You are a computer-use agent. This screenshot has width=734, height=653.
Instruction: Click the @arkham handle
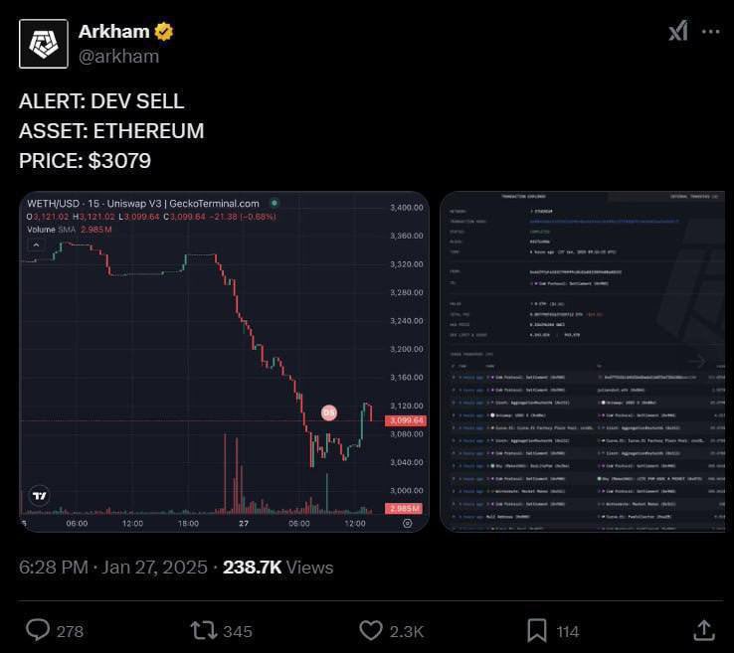click(119, 57)
